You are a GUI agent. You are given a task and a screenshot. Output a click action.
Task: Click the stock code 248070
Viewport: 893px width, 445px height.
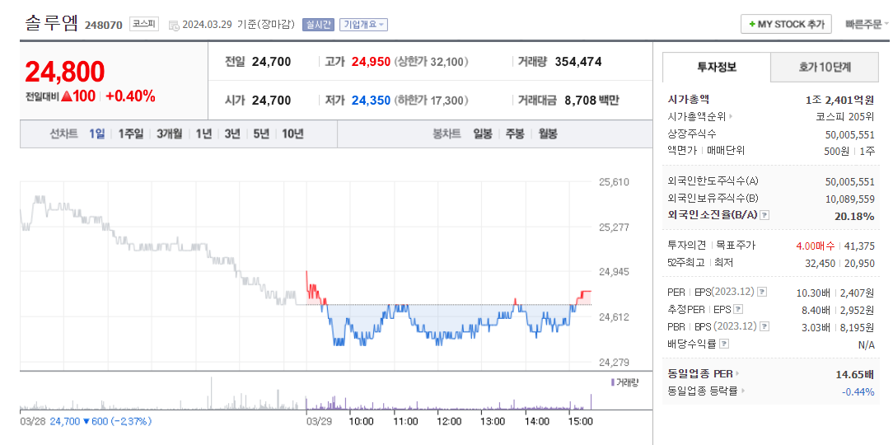104,25
